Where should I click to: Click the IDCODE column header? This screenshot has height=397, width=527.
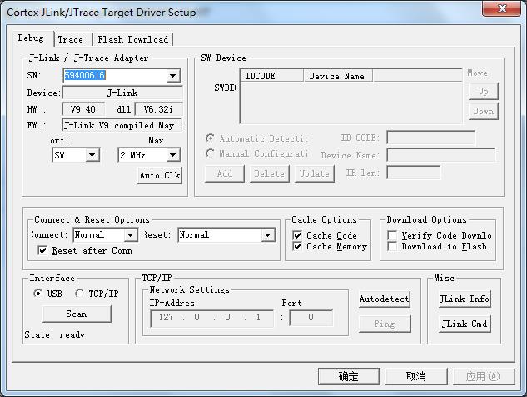272,76
